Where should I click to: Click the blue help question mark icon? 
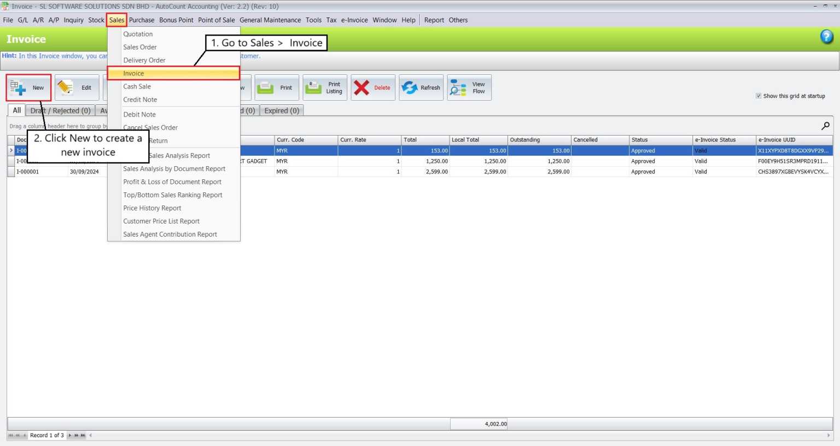827,37
